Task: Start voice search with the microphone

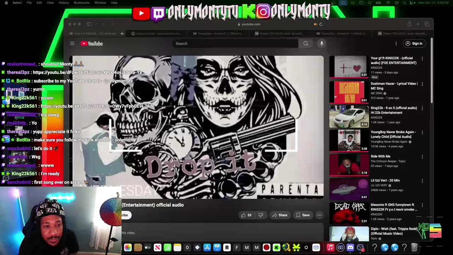Action: pyautogui.click(x=322, y=44)
